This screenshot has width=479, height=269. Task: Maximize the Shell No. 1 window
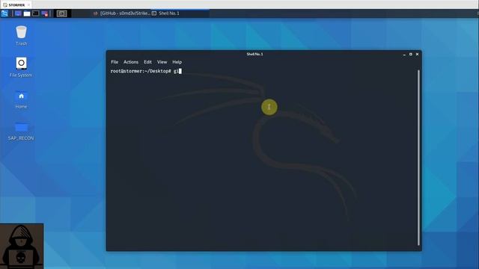tap(411, 55)
